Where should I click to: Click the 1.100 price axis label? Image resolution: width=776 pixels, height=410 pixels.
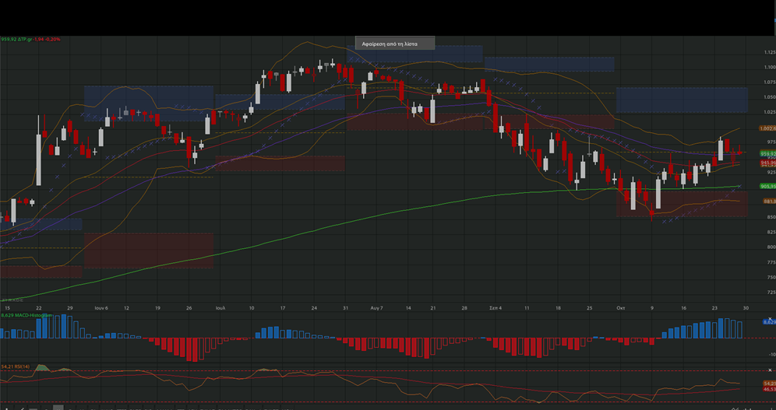point(770,67)
